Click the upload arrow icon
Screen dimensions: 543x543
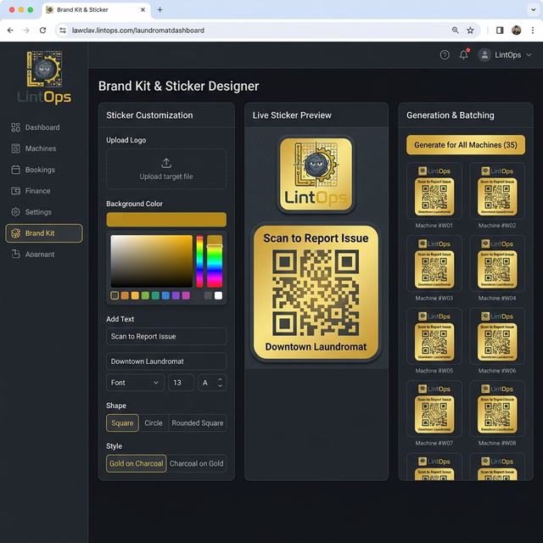[166, 163]
